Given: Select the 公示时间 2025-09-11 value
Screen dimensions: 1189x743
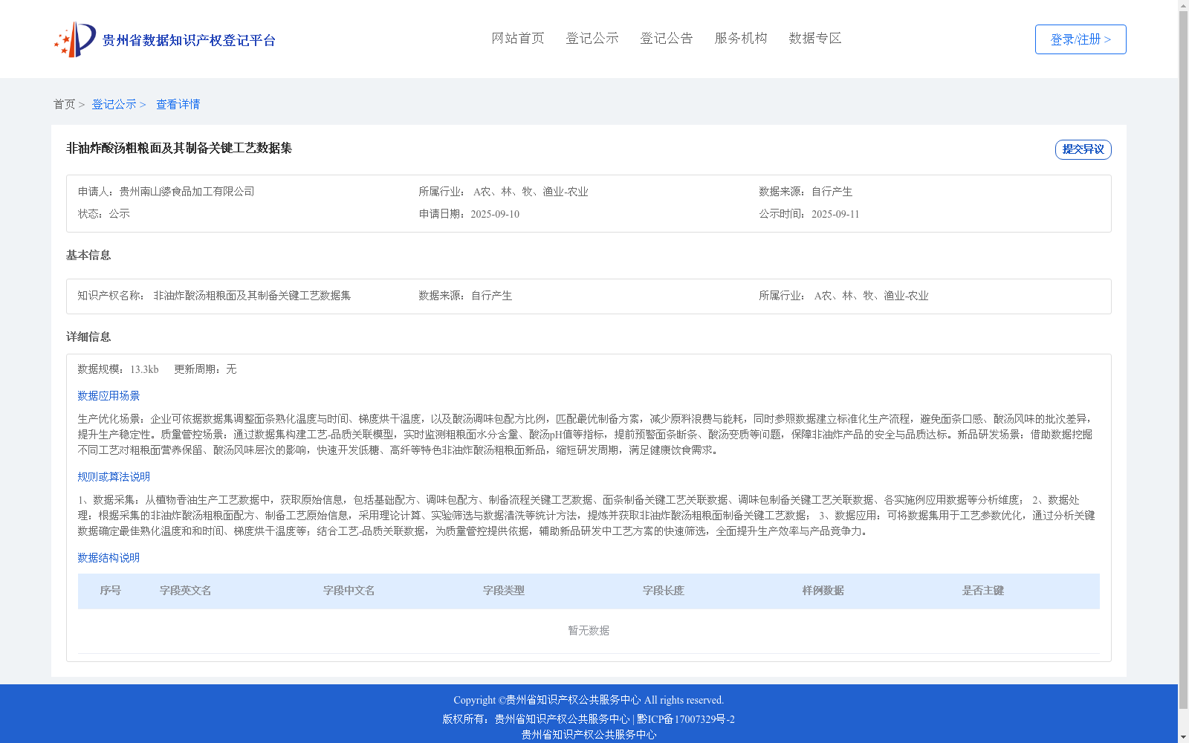Looking at the screenshot, I should pyautogui.click(x=835, y=214).
